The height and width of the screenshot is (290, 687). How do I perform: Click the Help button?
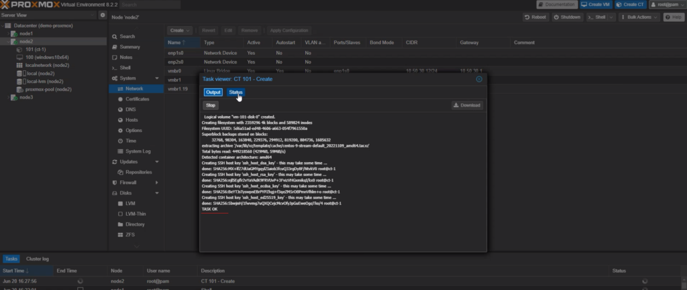pyautogui.click(x=674, y=17)
